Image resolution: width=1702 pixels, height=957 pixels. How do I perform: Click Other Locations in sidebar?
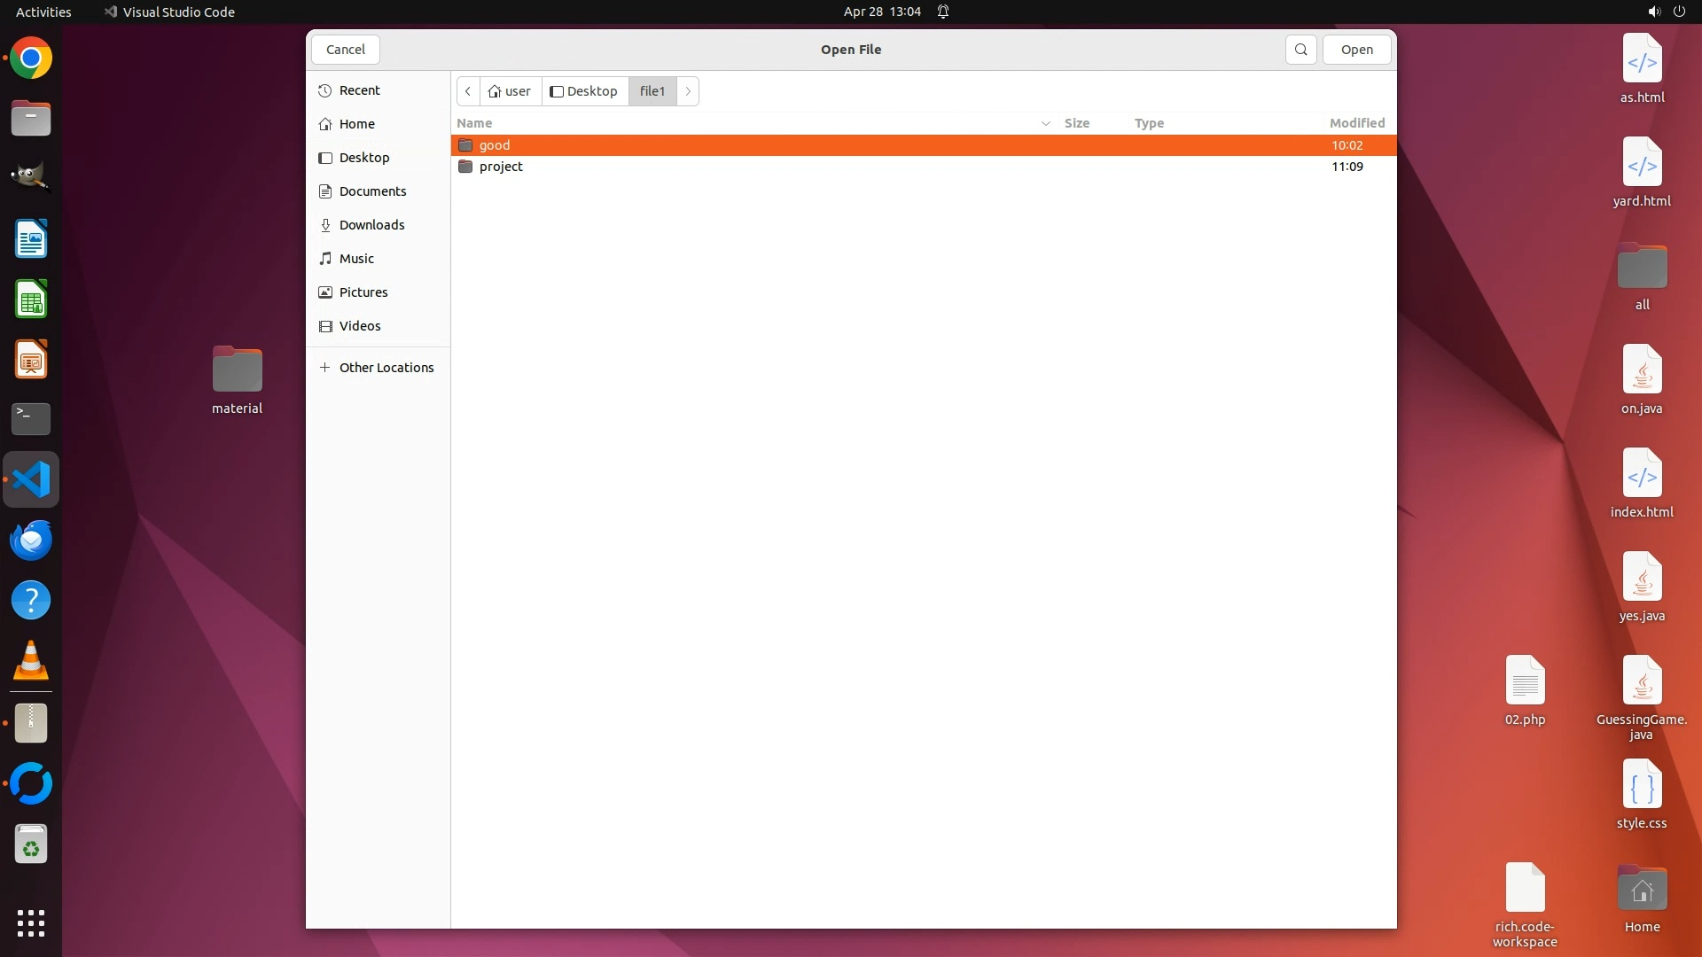click(x=386, y=368)
